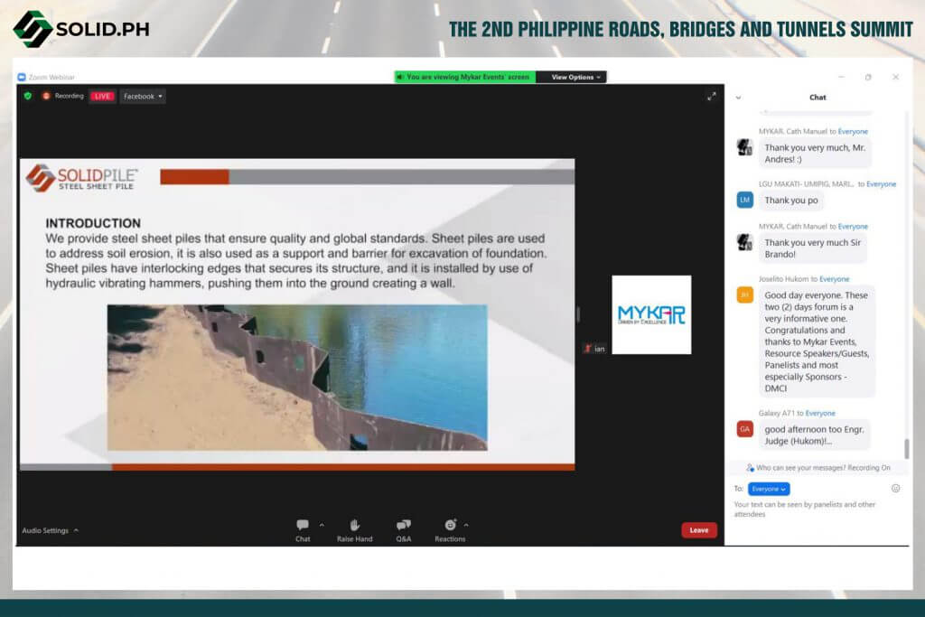Select the Raise Hand icon
This screenshot has height=617, width=925.
354,526
